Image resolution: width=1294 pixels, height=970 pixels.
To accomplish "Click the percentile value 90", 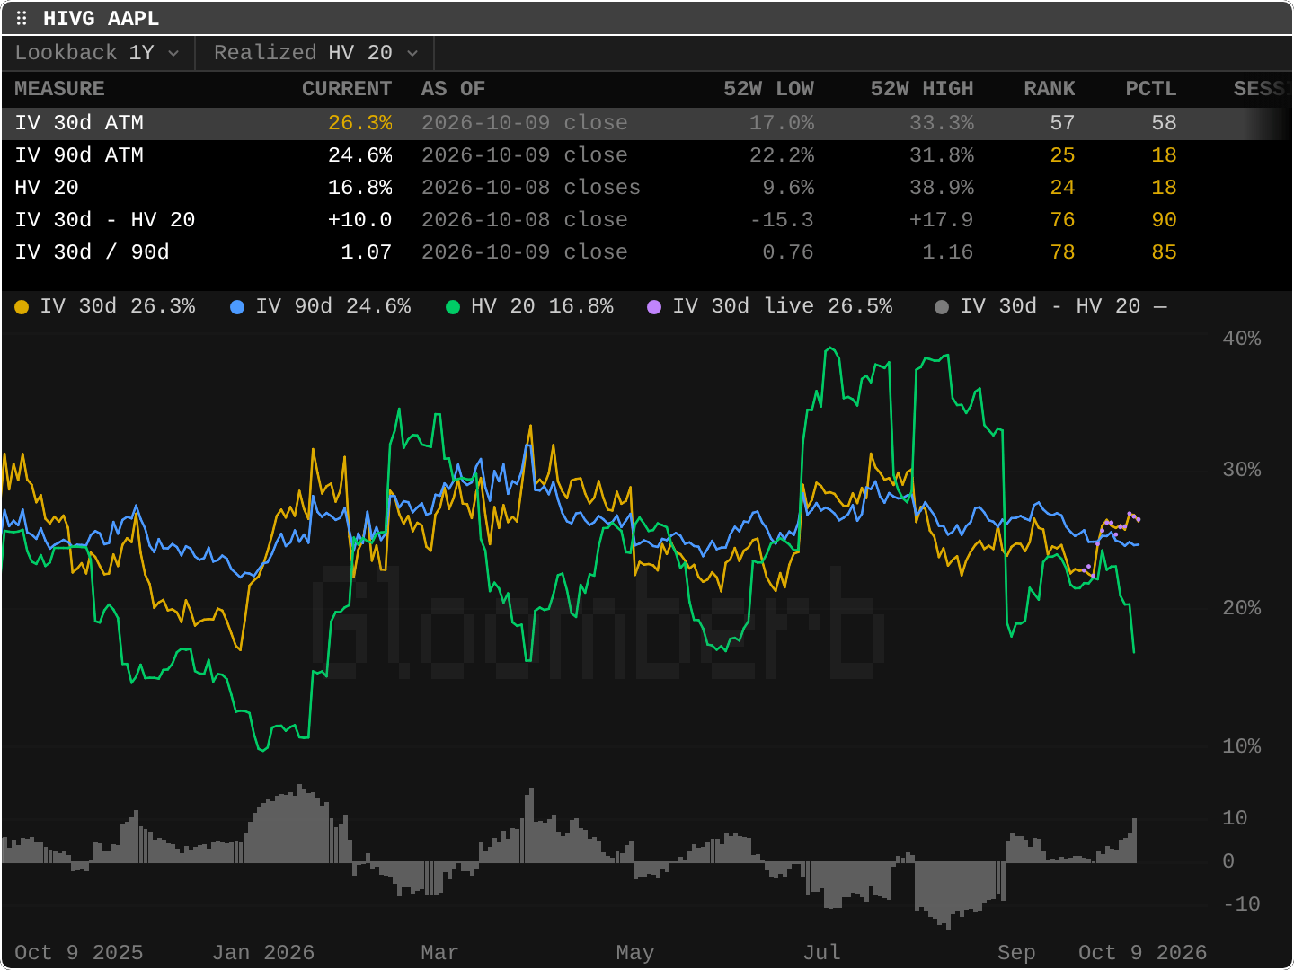I will point(1165,220).
